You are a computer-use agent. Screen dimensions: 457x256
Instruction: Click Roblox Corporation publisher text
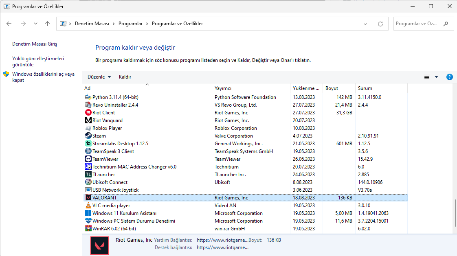pyautogui.click(x=236, y=128)
